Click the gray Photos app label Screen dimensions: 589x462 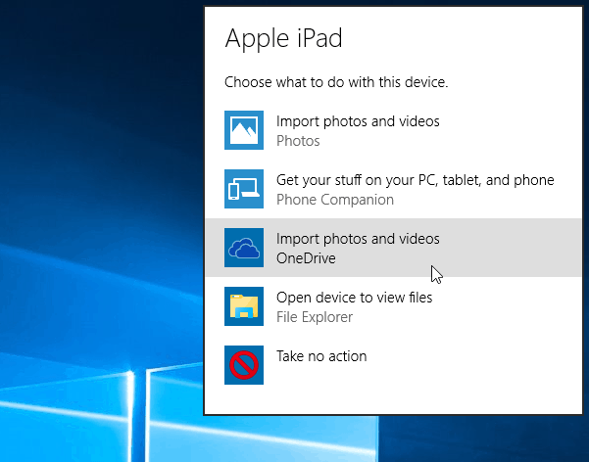(x=298, y=141)
